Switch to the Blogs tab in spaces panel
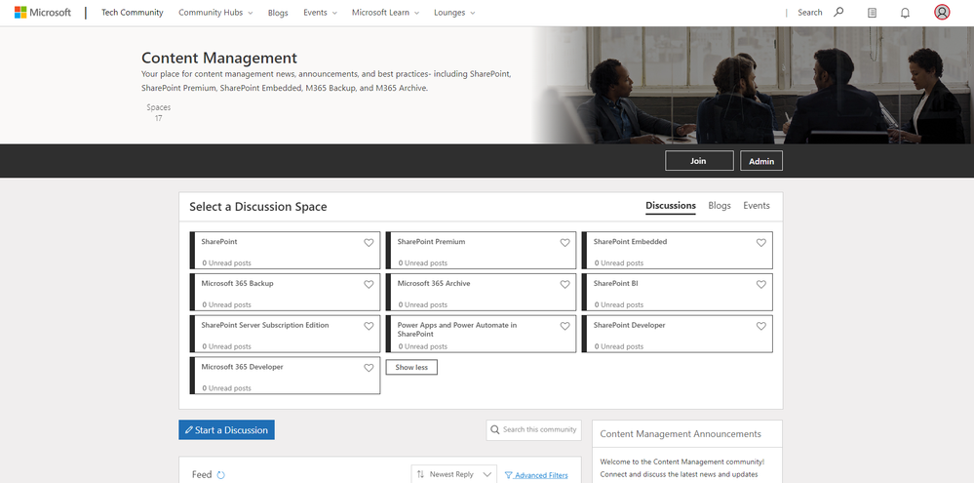The image size is (974, 483). pyautogui.click(x=720, y=206)
